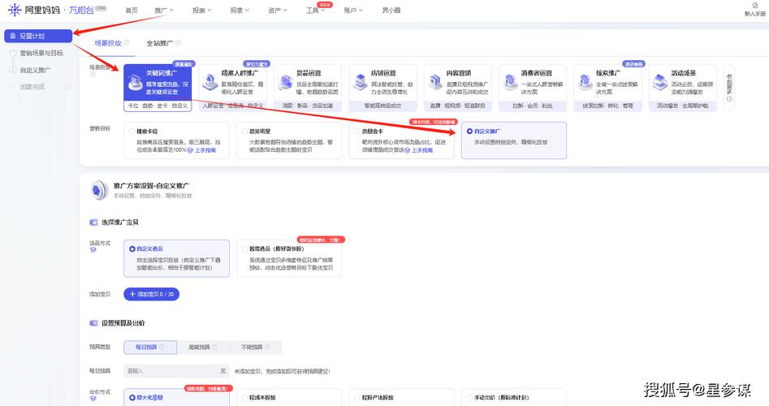Select the 智能选品 radio option
The height and width of the screenshot is (406, 769).
(244, 249)
